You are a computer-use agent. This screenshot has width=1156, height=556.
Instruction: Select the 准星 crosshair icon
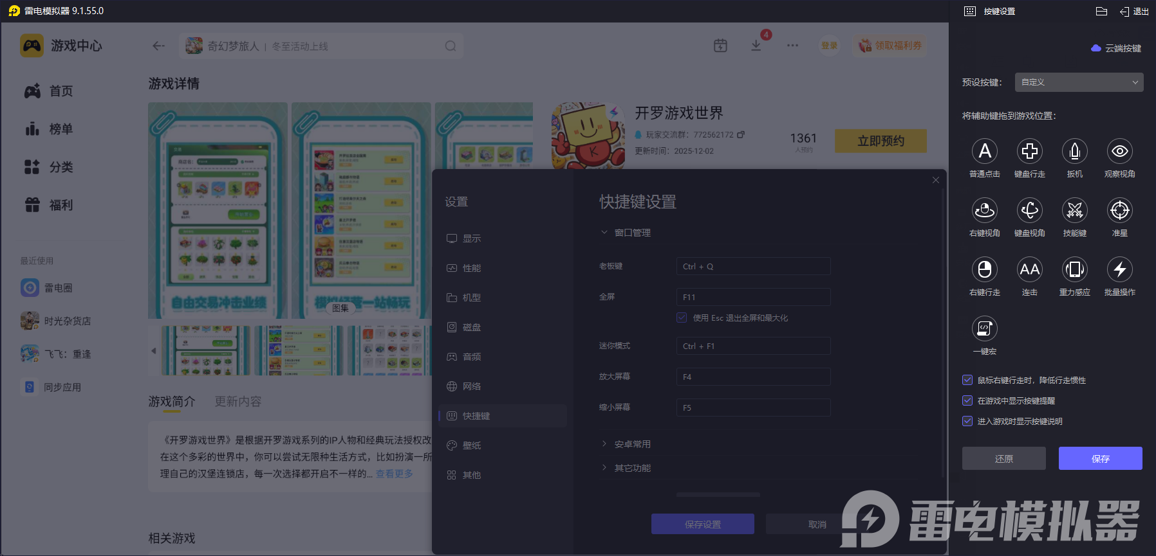[1120, 210]
